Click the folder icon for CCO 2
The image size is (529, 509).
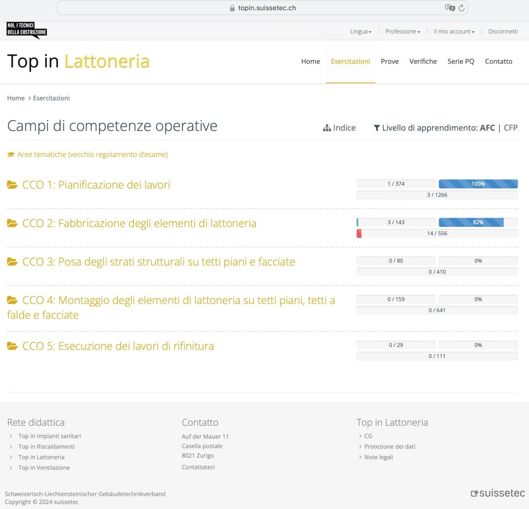(x=13, y=223)
